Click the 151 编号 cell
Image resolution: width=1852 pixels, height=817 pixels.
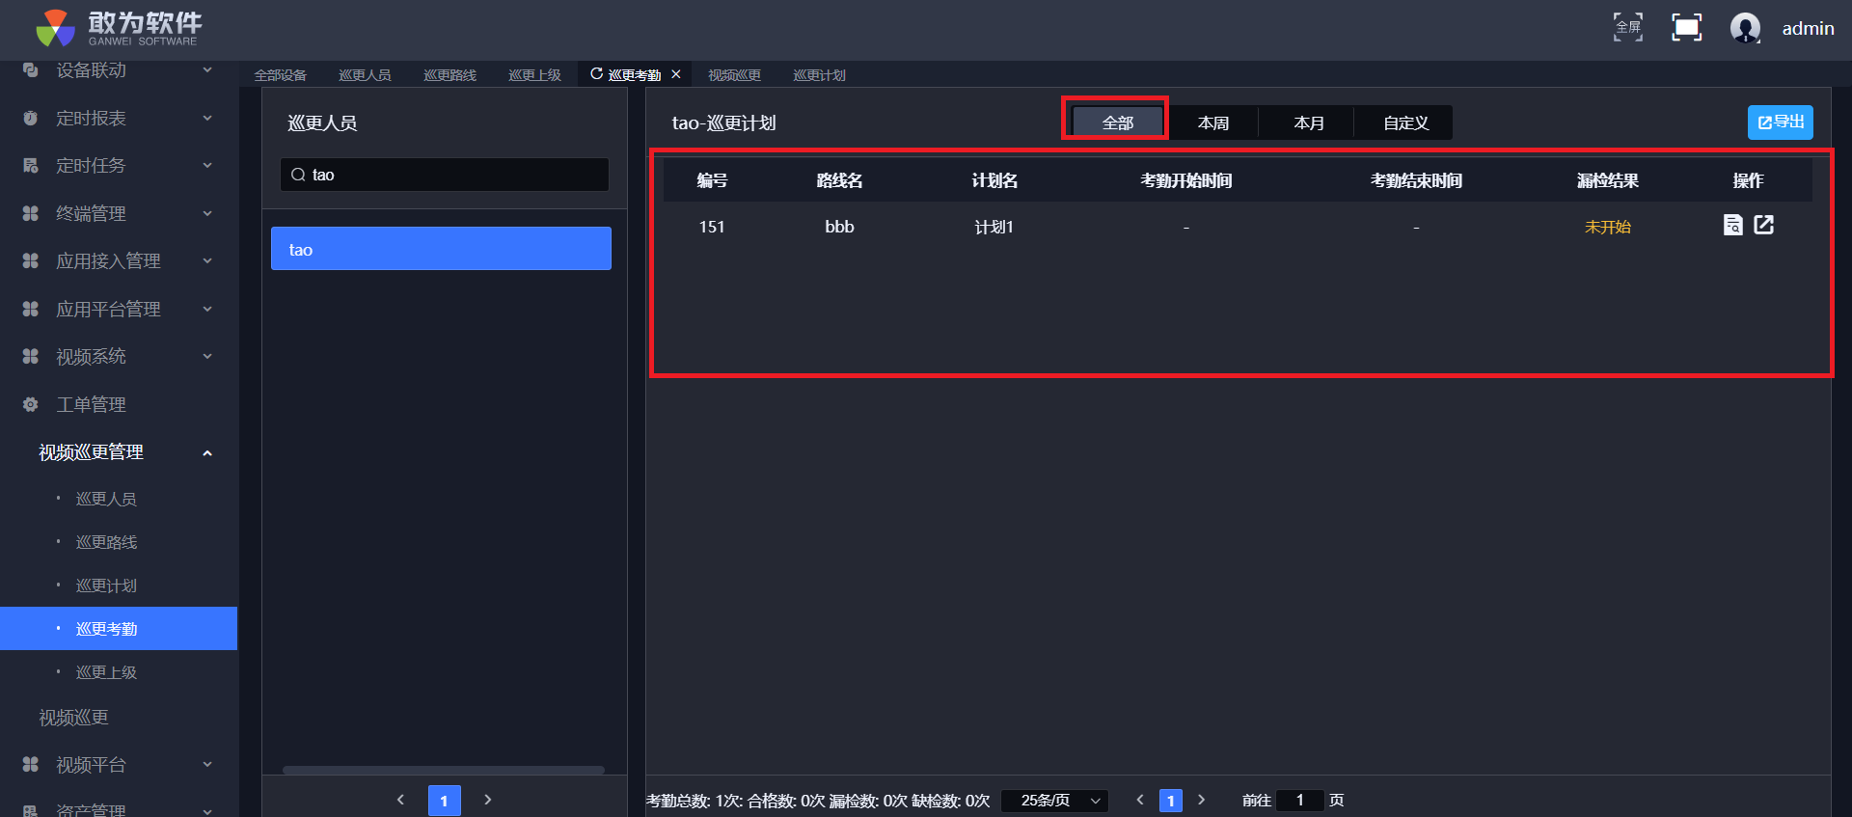(x=712, y=227)
